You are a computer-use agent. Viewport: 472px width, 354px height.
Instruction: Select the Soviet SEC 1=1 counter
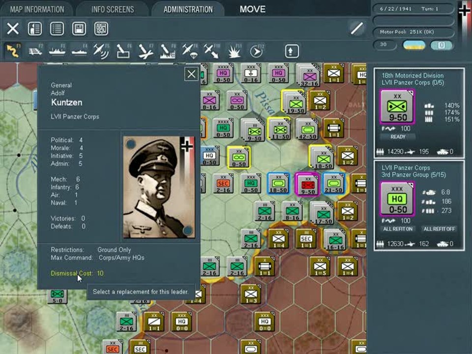coord(306,239)
